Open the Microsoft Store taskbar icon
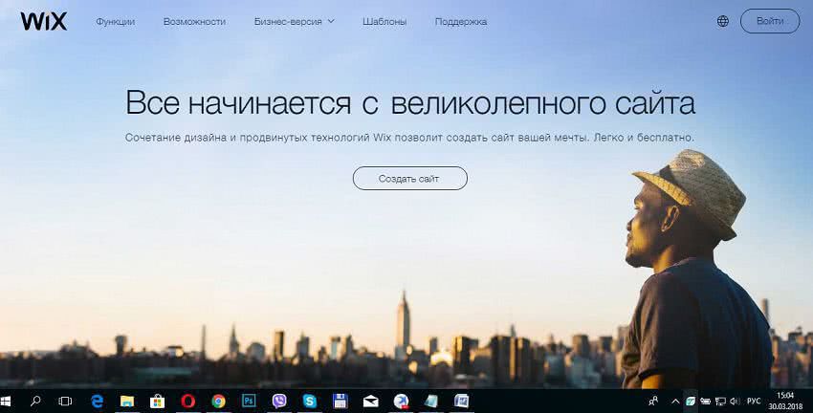Image resolution: width=813 pixels, height=413 pixels. (158, 402)
